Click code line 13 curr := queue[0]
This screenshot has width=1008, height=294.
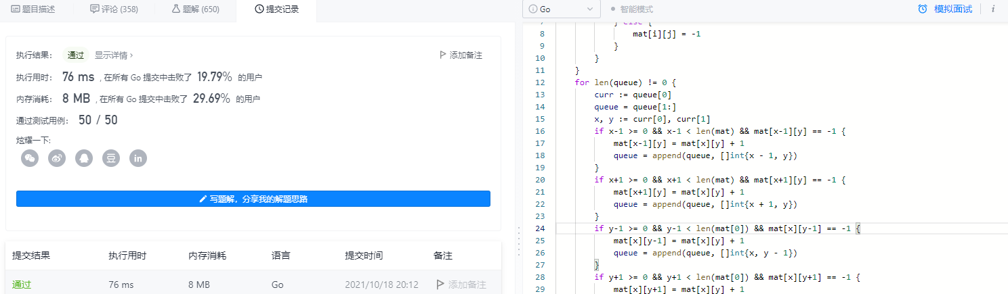(x=632, y=95)
